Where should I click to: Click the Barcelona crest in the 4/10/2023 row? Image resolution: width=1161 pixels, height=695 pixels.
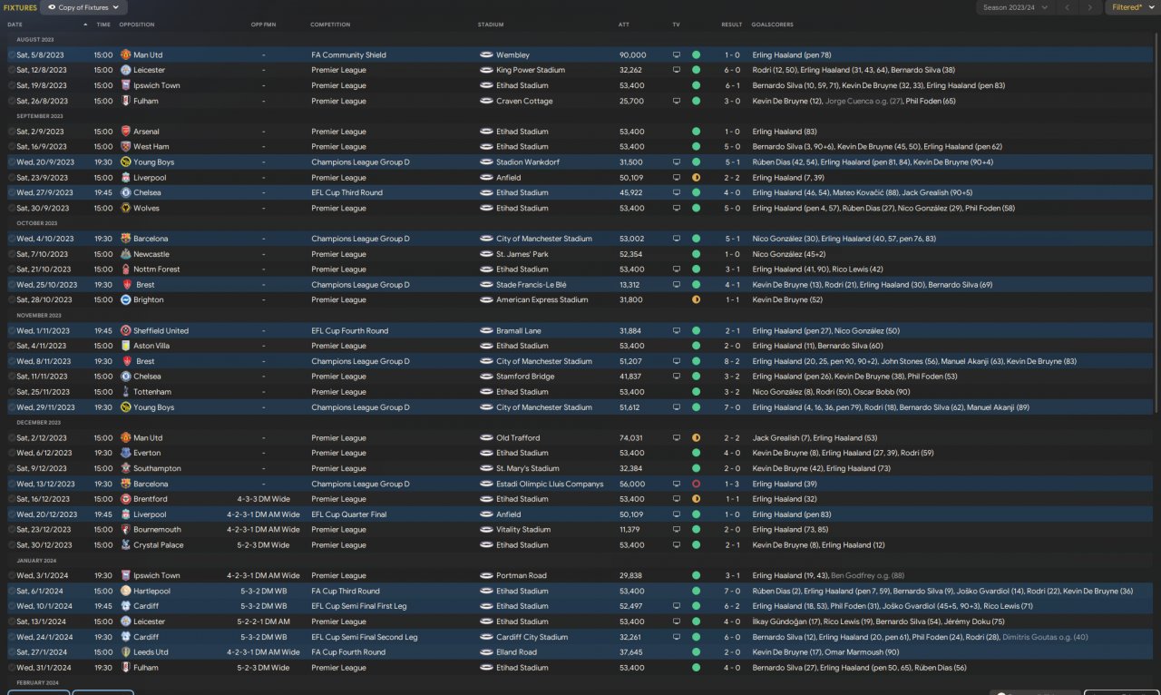126,239
